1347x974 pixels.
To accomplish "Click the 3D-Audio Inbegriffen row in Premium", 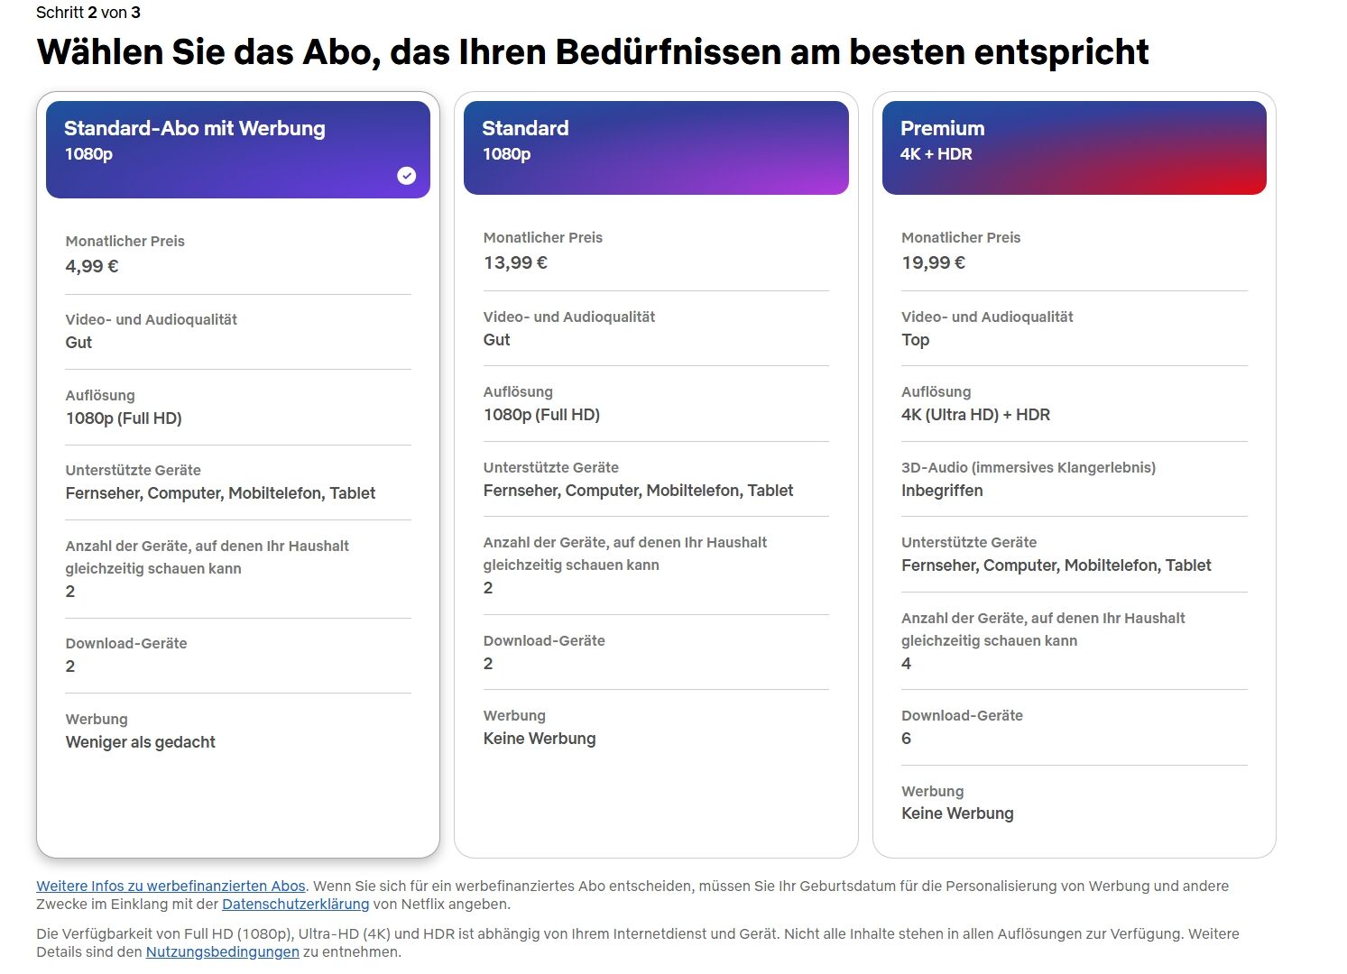I will [x=1075, y=479].
